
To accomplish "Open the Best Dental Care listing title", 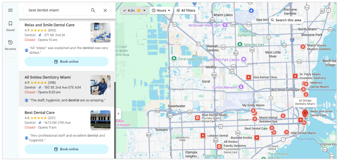I will [40, 113].
